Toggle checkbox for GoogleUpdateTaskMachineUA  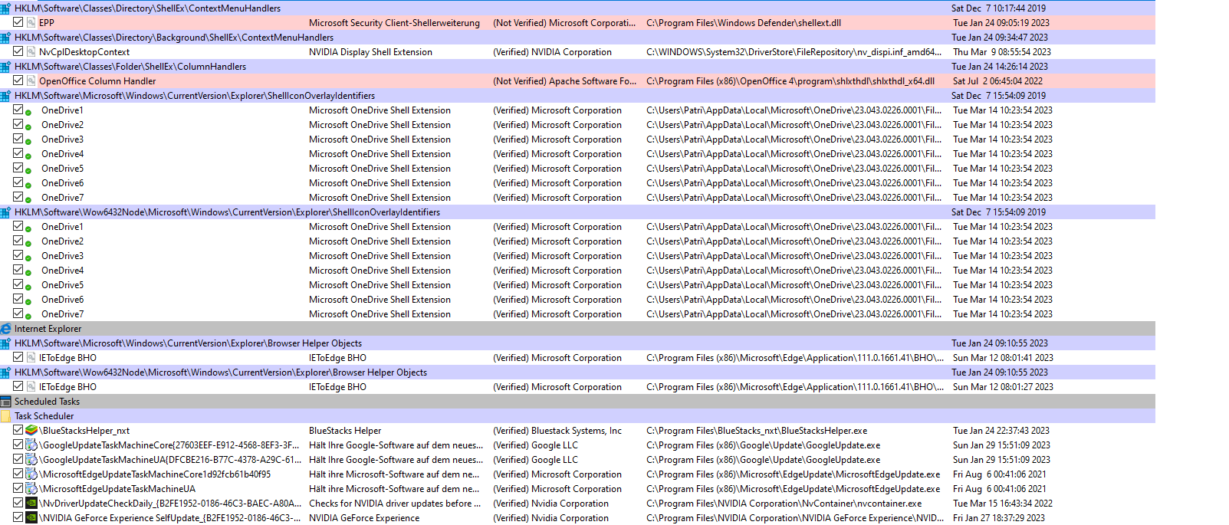coord(18,459)
